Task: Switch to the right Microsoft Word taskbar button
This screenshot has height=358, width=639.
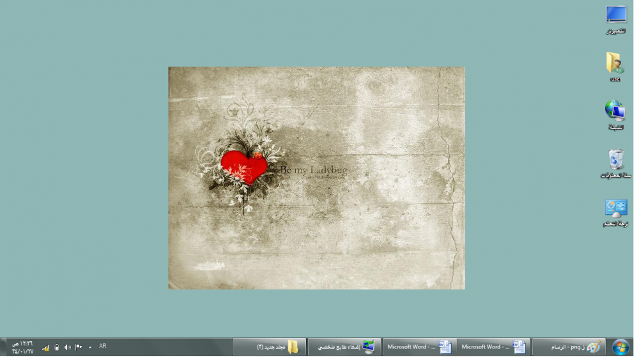Action: pyautogui.click(x=493, y=347)
